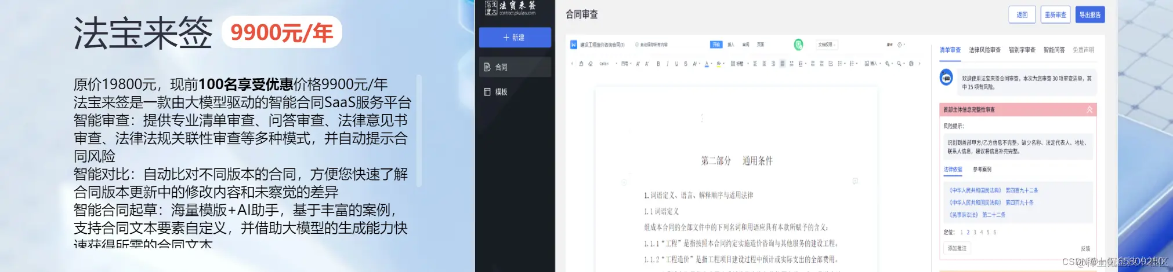Open the 标题 heading style dropdown
The height and width of the screenshot is (272, 1173).
point(739,64)
